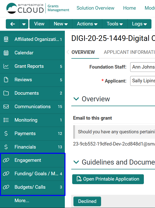Click the Payments dollar icon
Screen dimensions: 155x208
(6, 133)
